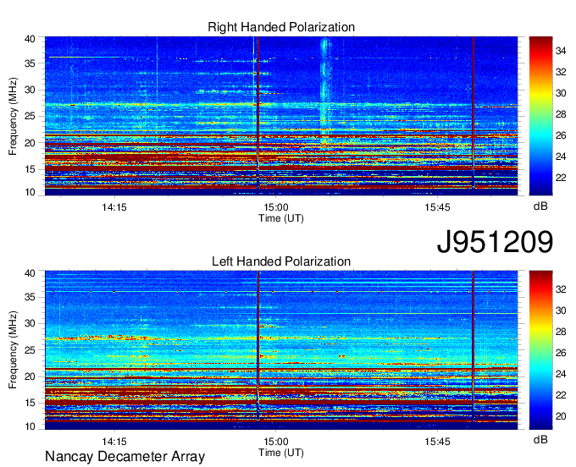Click the 35 MHz tick of the Right Handed plot
576x467 pixels.
30,63
